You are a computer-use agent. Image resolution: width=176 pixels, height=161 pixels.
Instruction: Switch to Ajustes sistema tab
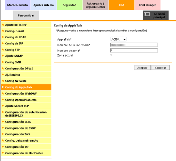(x=44, y=5)
